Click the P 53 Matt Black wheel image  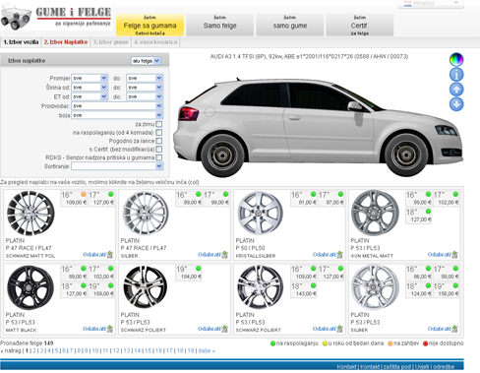click(30, 287)
